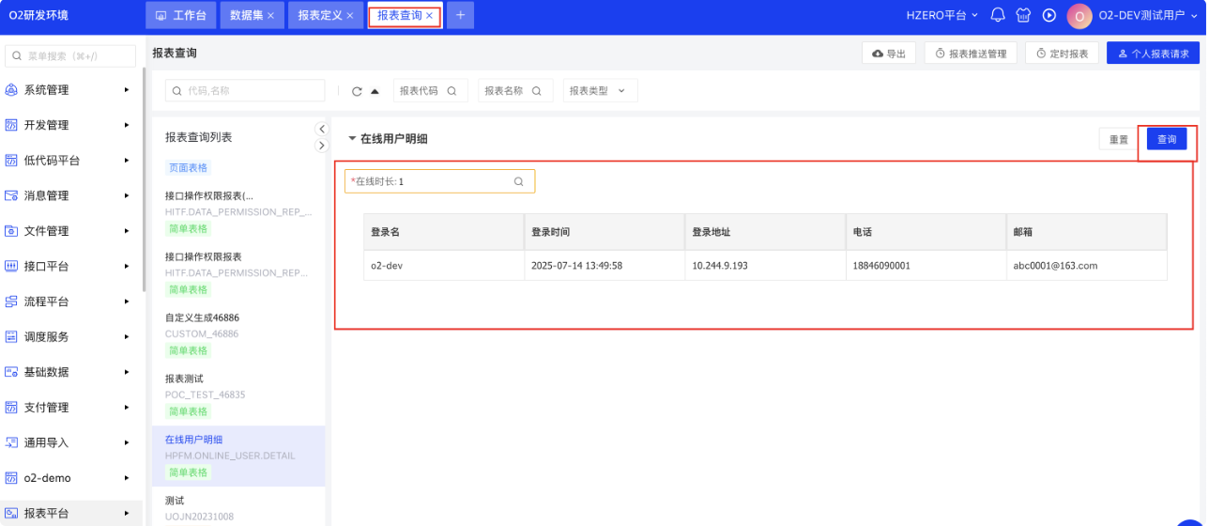Open the HZERO平台 platform dropdown
This screenshot has height=526, width=1209.
941,15
